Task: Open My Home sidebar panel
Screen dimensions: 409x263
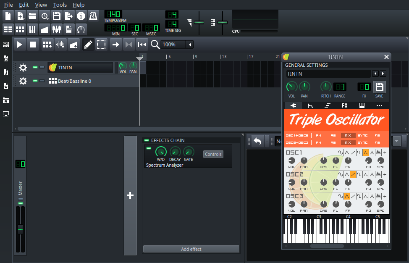Action: [6, 100]
